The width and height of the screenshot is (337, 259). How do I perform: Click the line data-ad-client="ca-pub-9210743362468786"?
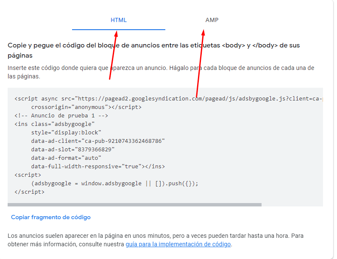tap(98, 141)
